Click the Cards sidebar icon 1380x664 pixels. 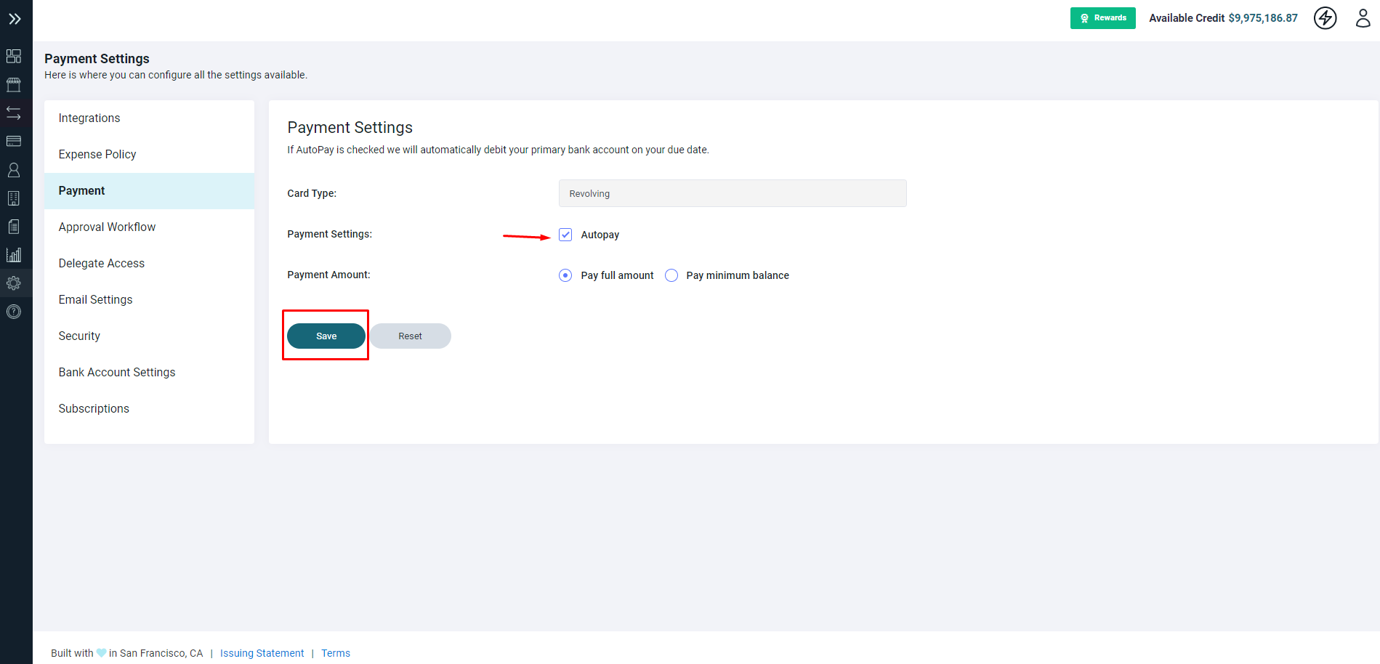pos(14,141)
